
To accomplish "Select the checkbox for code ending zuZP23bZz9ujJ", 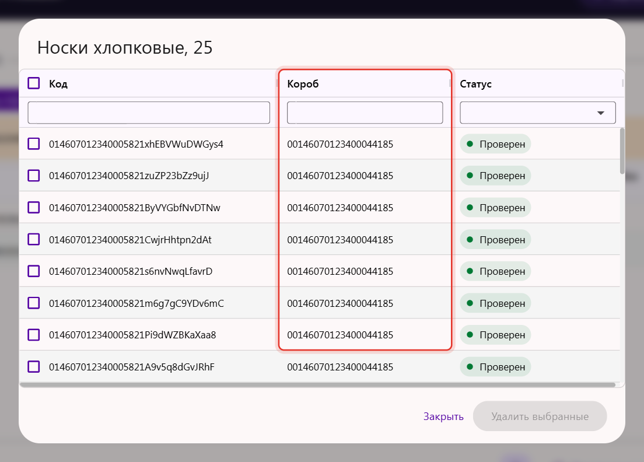I will pos(34,176).
